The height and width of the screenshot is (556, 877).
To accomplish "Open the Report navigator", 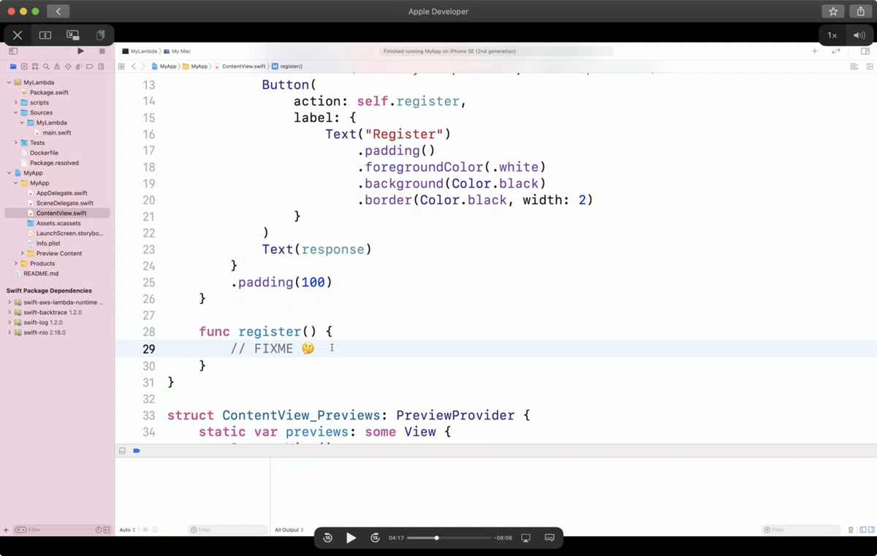I will [101, 66].
